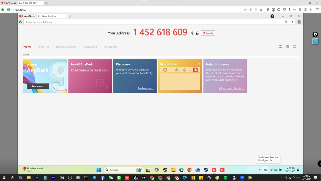Open the remote AnyDesk hamburger menu
The width and height of the screenshot is (321, 181).
[299, 22]
